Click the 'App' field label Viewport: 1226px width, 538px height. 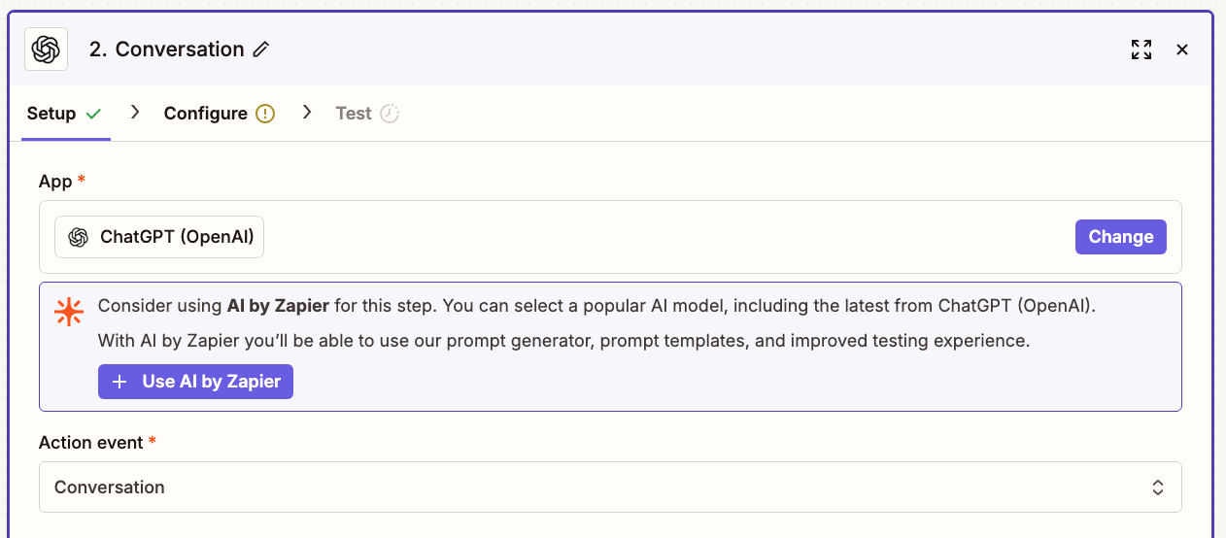(54, 182)
